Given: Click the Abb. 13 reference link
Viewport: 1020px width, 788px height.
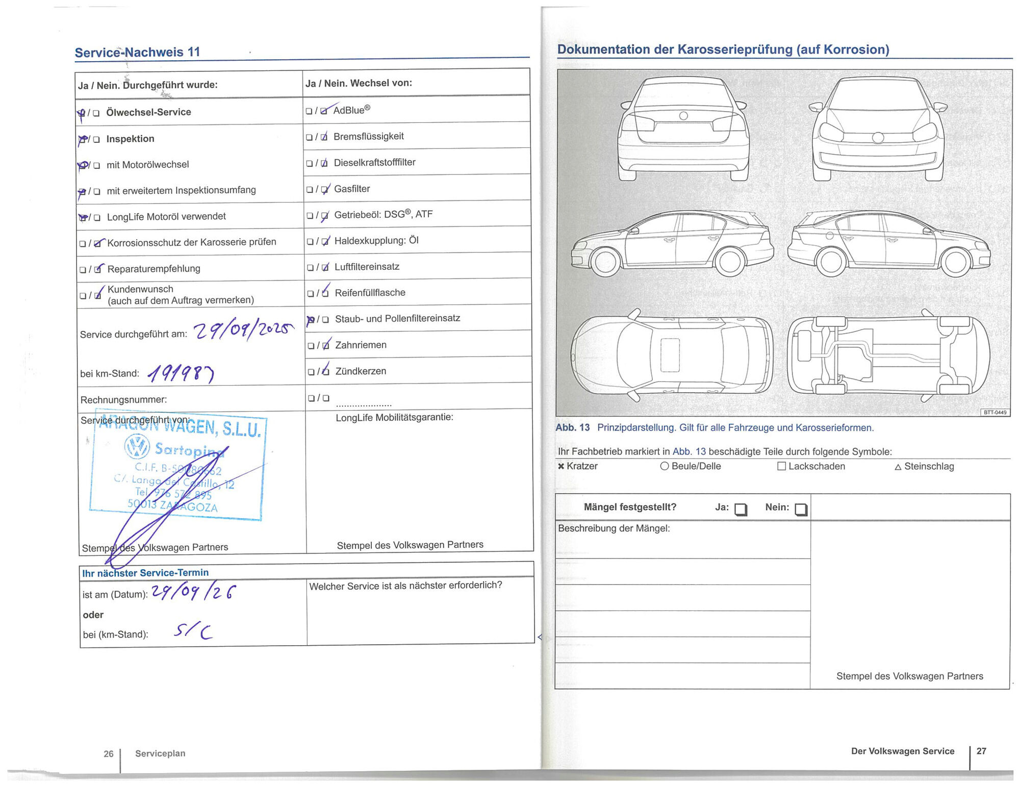Looking at the screenshot, I should pyautogui.click(x=689, y=452).
